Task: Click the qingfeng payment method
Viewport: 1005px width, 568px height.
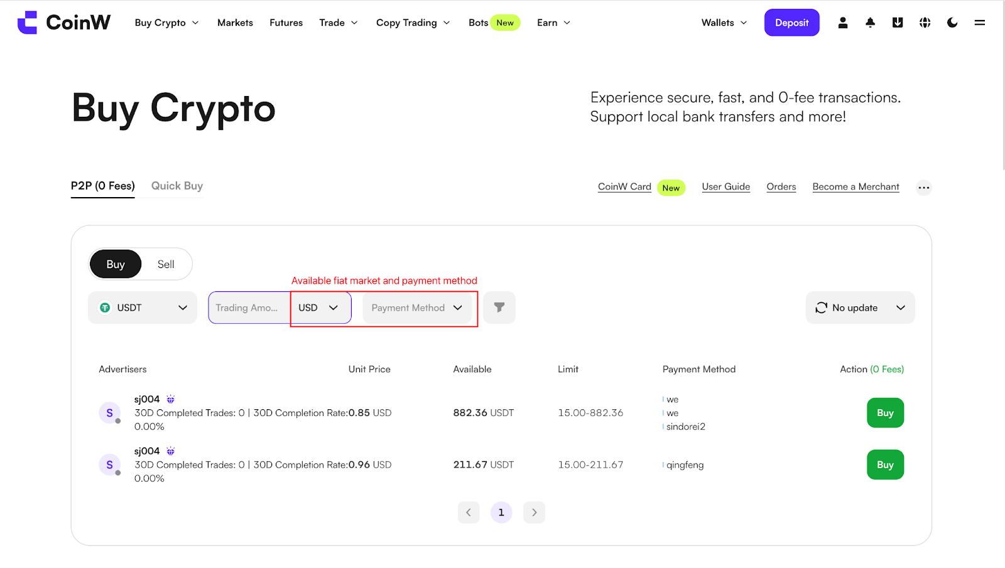Action: [x=685, y=465]
